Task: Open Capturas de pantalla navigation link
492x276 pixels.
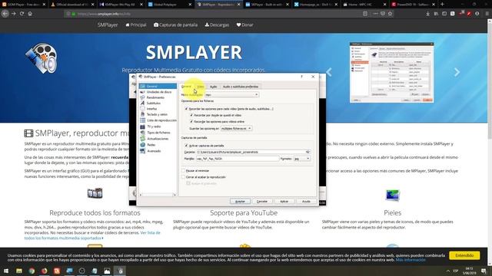Action: tap(175, 25)
